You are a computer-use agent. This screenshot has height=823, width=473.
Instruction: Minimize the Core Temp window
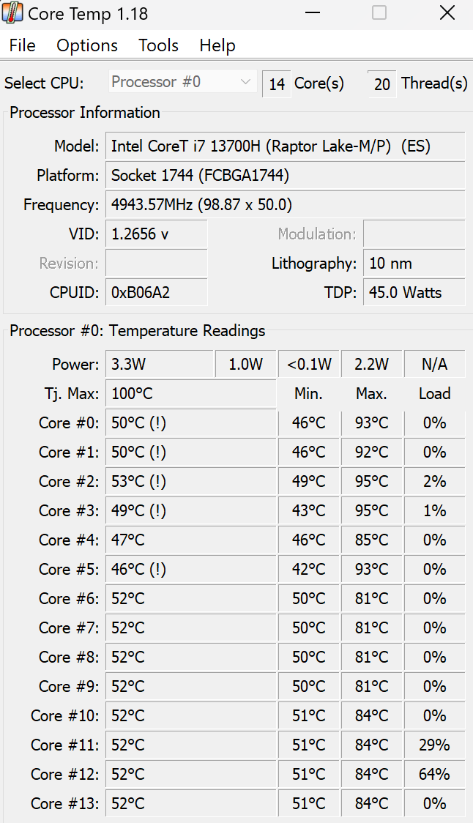(x=313, y=13)
